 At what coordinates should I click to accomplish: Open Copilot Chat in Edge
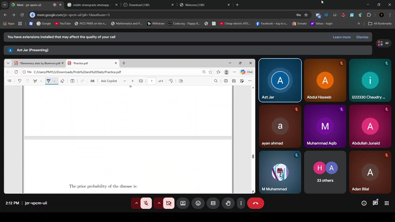(x=247, y=72)
